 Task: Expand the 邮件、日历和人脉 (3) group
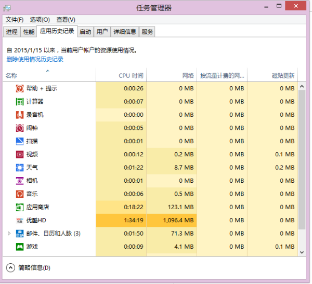tap(9, 234)
